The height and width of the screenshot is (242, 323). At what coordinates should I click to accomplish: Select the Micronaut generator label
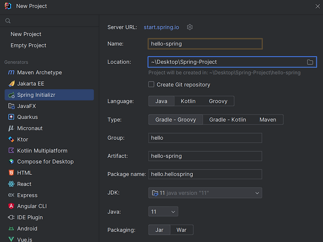tap(30, 128)
